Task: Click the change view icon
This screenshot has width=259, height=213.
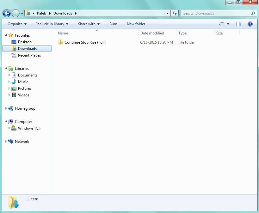Action: [221, 24]
